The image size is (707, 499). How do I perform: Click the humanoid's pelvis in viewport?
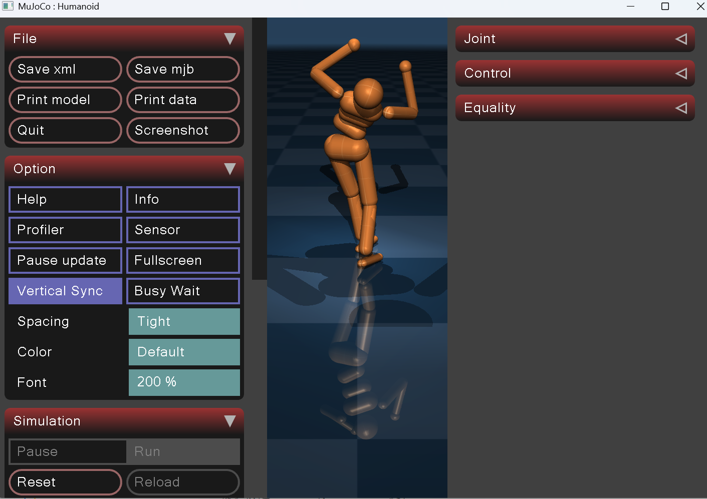point(347,147)
